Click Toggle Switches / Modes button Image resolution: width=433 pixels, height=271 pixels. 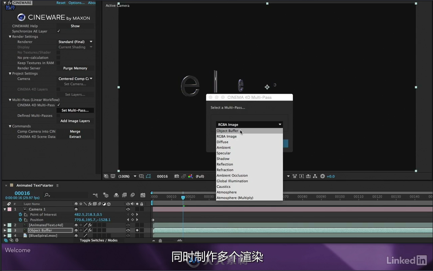99,240
